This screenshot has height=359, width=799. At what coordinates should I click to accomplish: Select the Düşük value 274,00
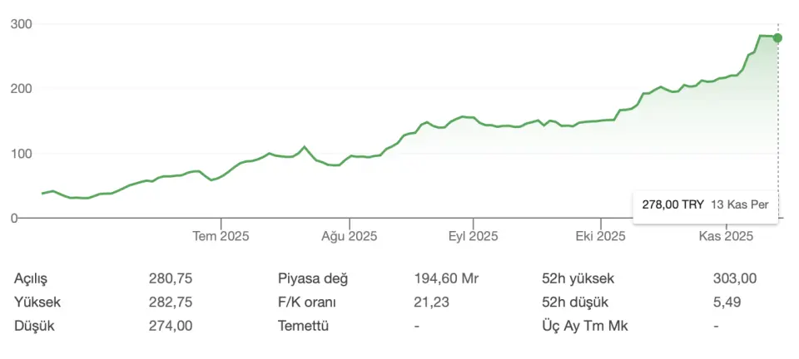coord(171,326)
